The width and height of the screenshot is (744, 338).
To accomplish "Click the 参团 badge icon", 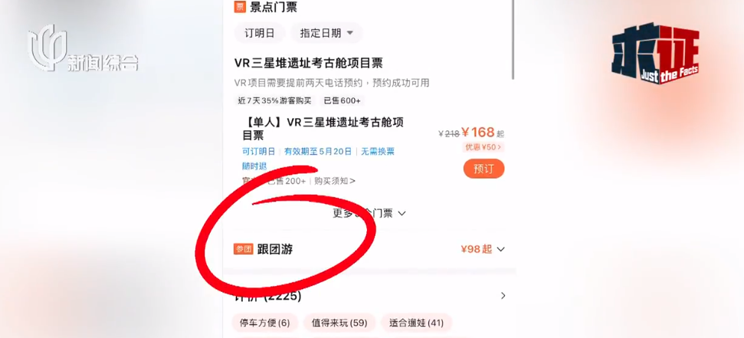I will point(243,249).
